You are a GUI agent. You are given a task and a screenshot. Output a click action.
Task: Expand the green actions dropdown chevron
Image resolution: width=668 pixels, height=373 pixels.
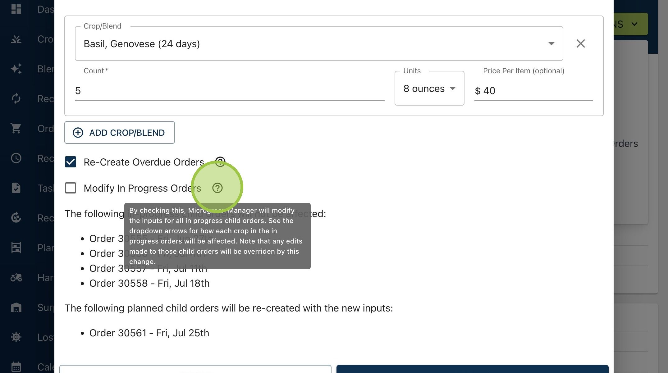634,24
